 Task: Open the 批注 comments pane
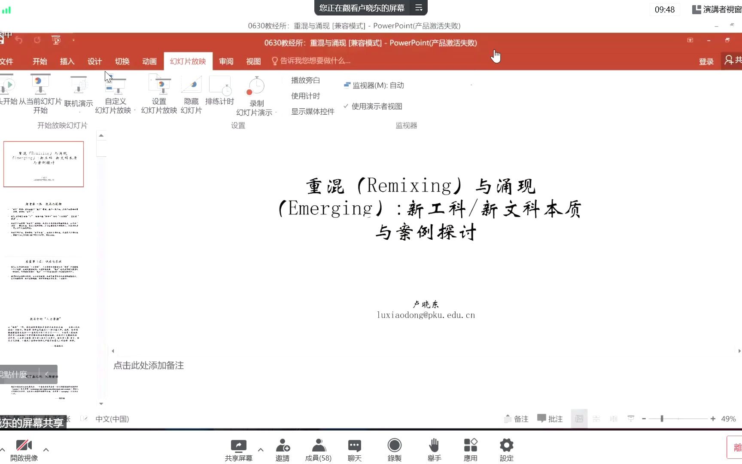[x=550, y=418]
